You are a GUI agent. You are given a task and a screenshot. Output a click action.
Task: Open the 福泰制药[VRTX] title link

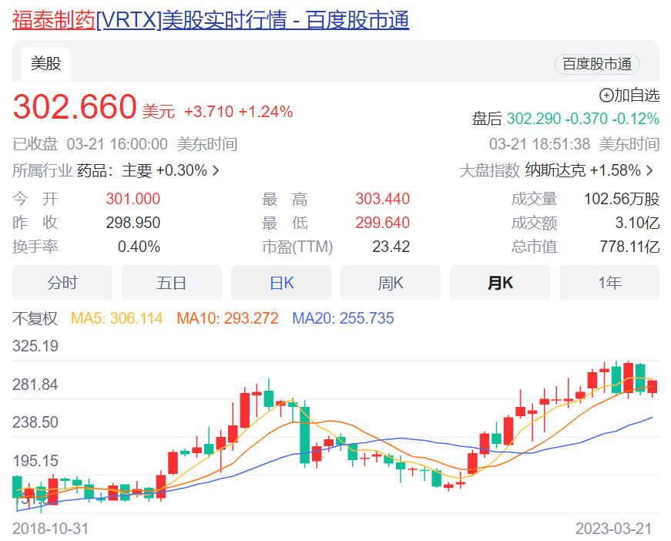[210, 20]
